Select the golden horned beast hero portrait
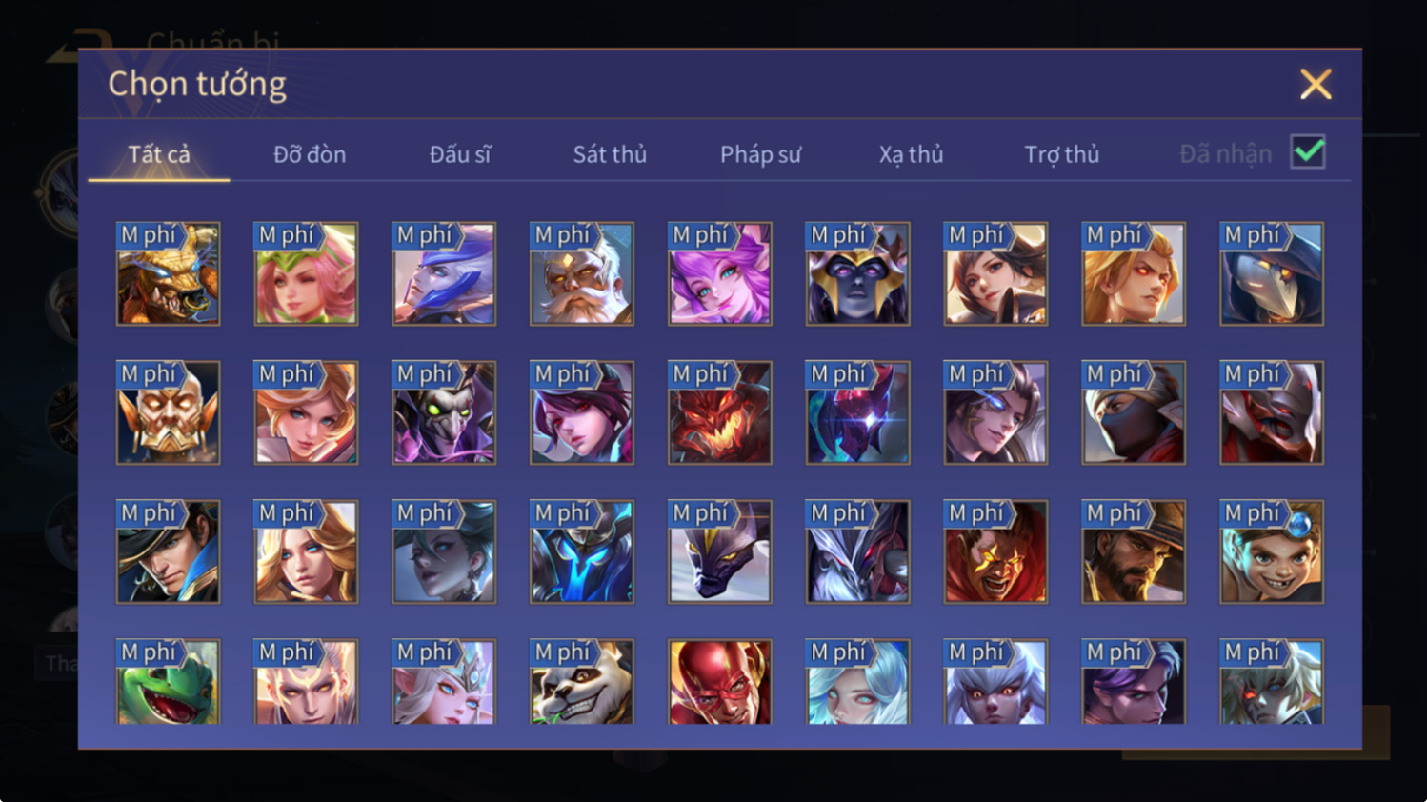 [168, 274]
